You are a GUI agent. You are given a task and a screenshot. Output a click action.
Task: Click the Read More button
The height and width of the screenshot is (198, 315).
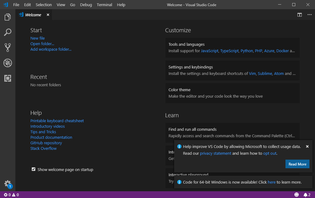coord(297,164)
